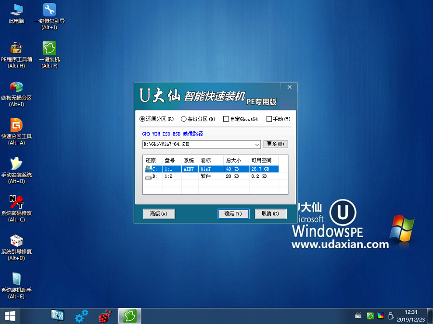Open the Windows Start button
Viewport: 433px width, 324px height.
(10, 316)
